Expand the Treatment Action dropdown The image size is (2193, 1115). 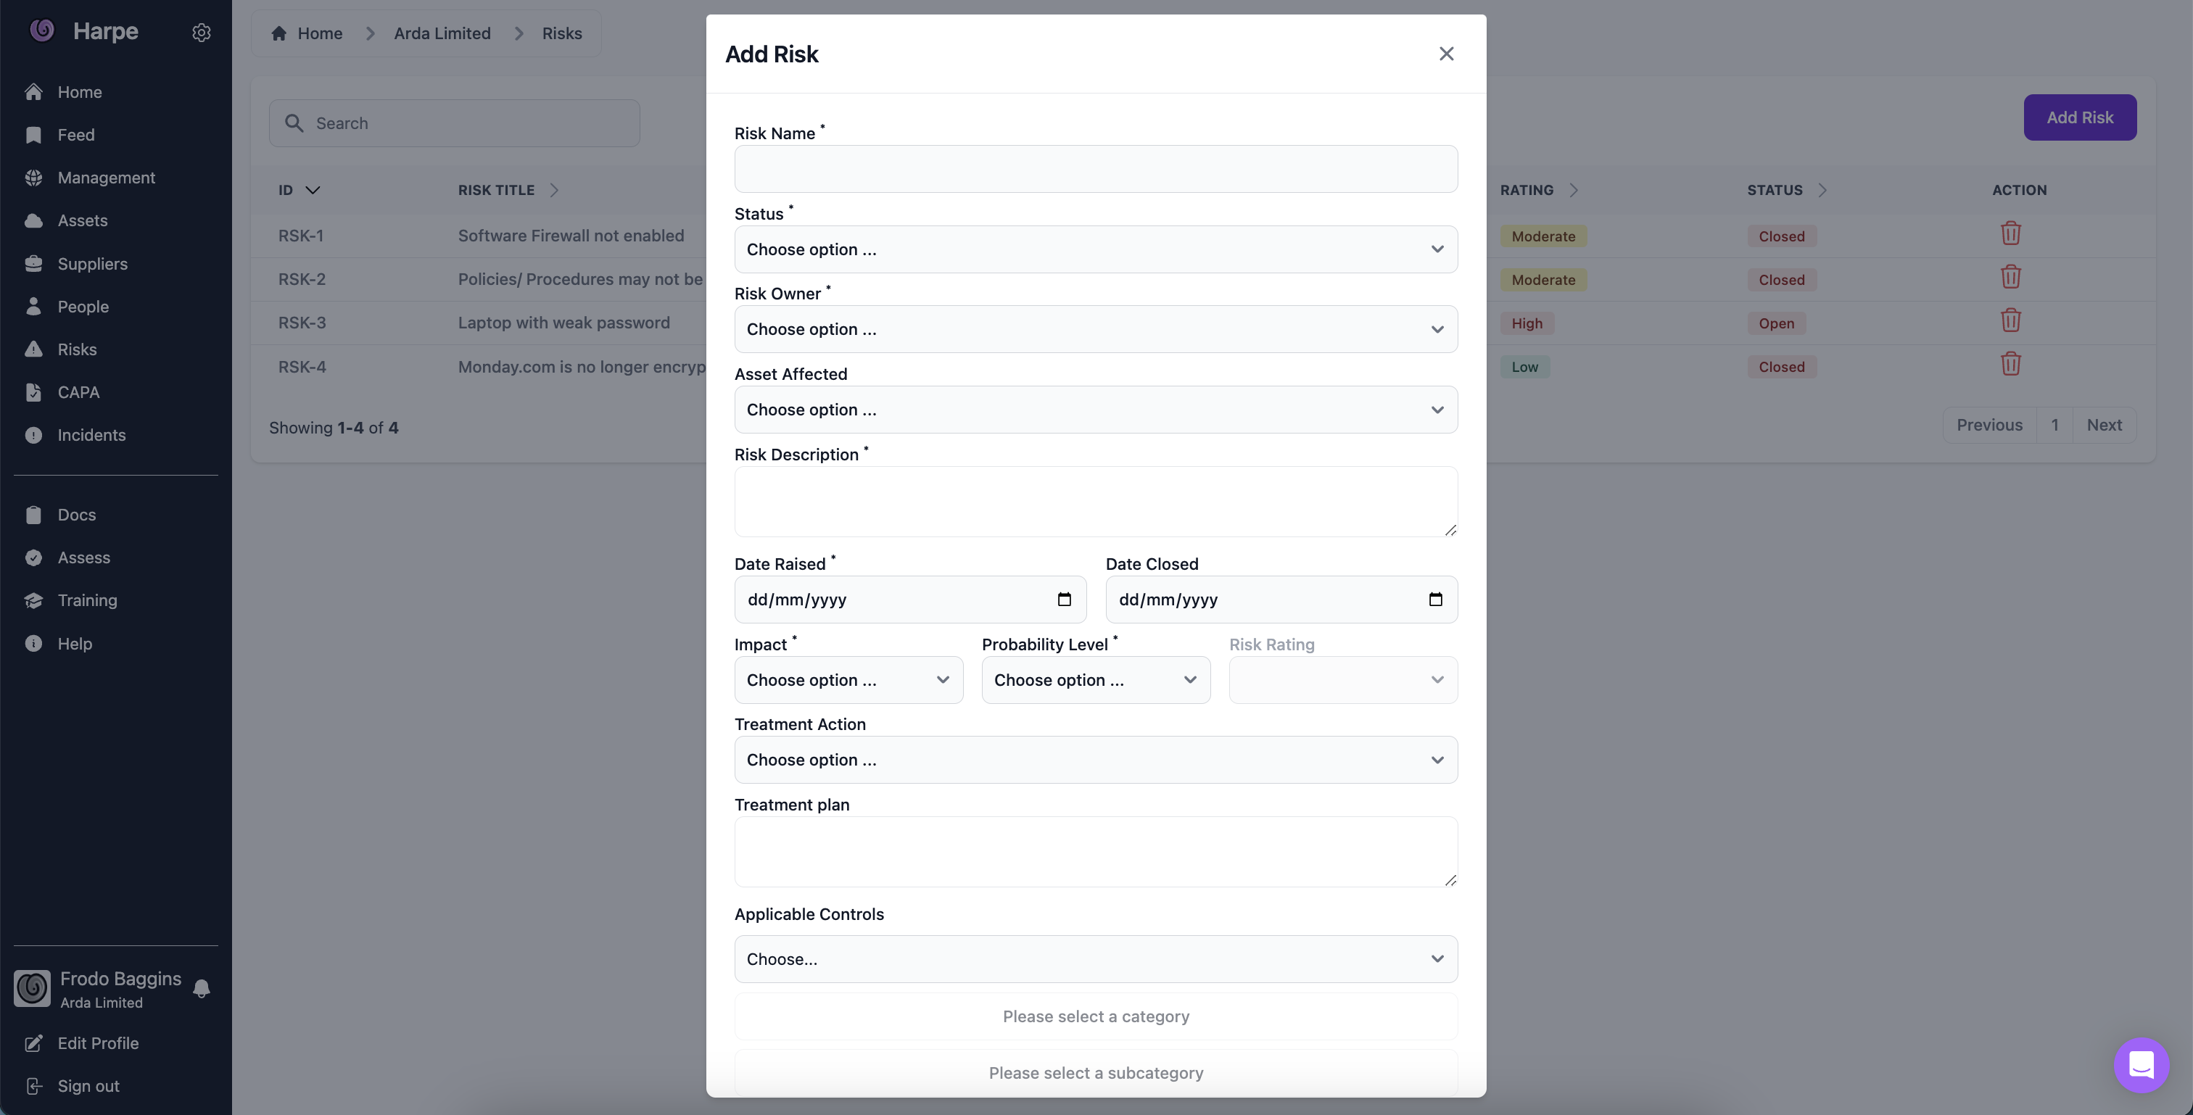tap(1095, 760)
